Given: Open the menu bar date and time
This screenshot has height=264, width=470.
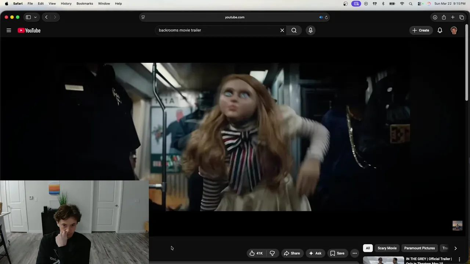Looking at the screenshot, I should [x=450, y=4].
